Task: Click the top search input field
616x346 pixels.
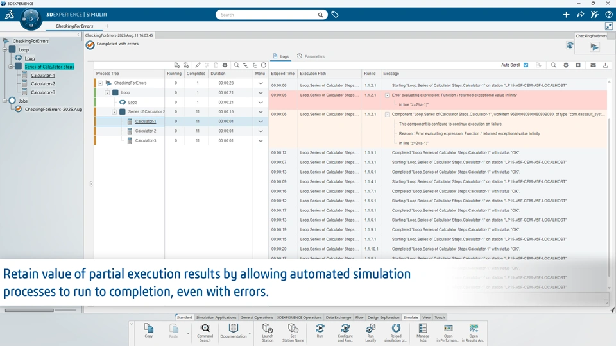Action: (268, 15)
